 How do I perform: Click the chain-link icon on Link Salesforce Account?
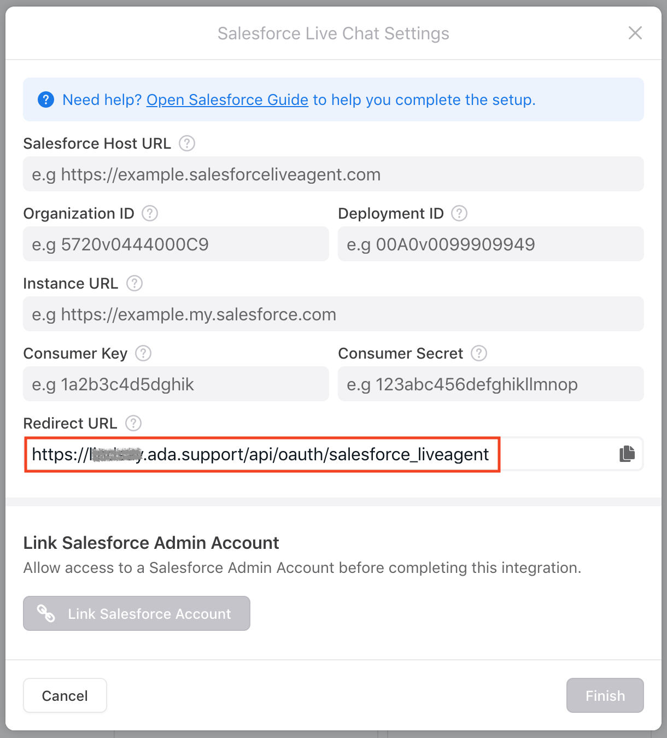click(46, 613)
